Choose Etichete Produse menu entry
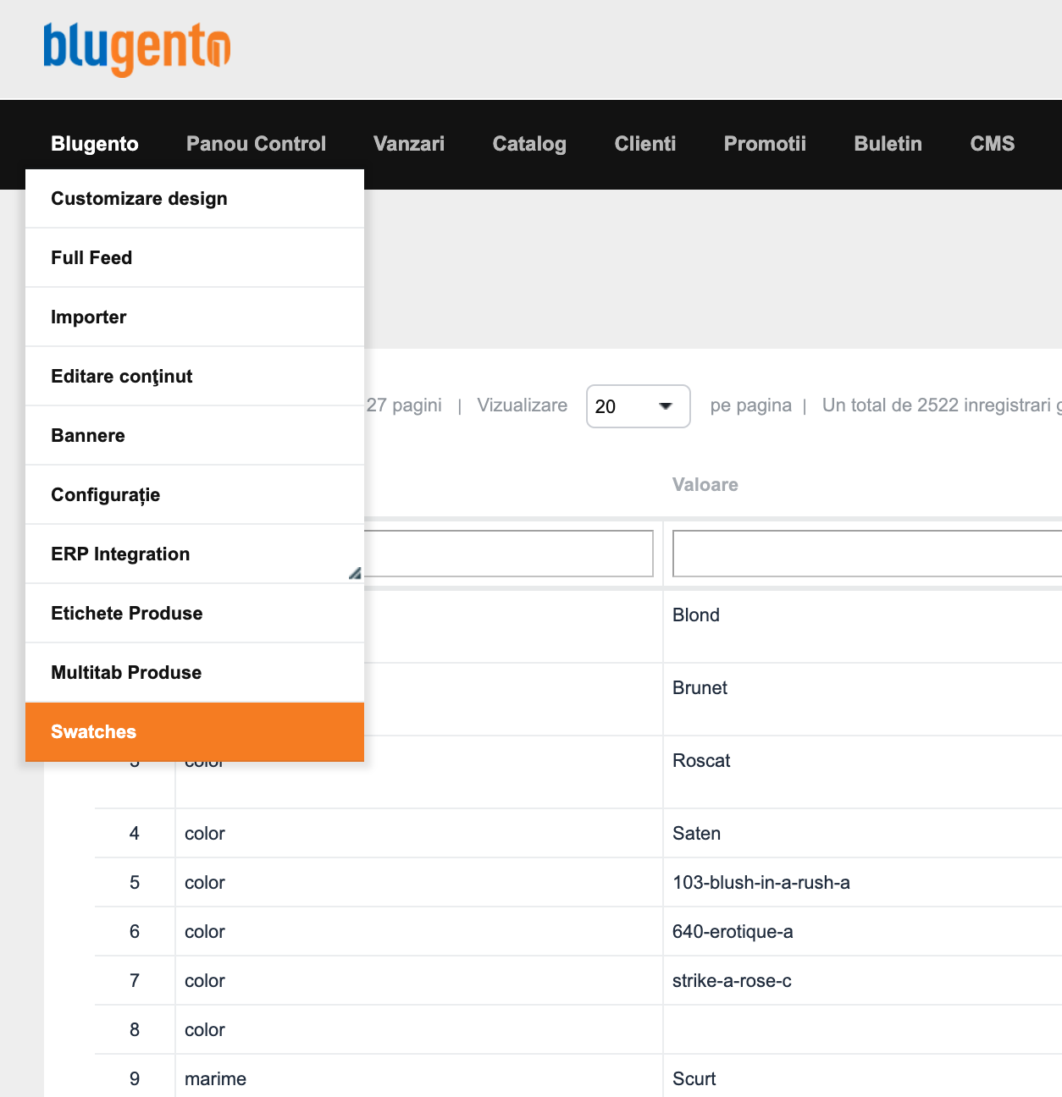Viewport: 1062px width, 1097px height. tap(195, 614)
